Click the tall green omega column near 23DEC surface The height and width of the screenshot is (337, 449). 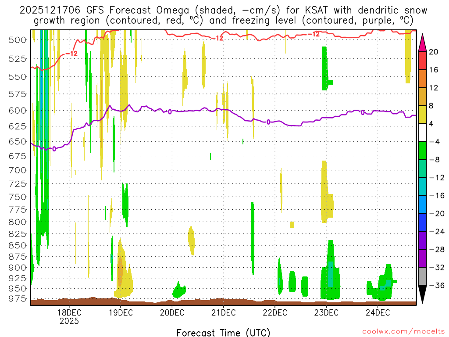point(331,271)
